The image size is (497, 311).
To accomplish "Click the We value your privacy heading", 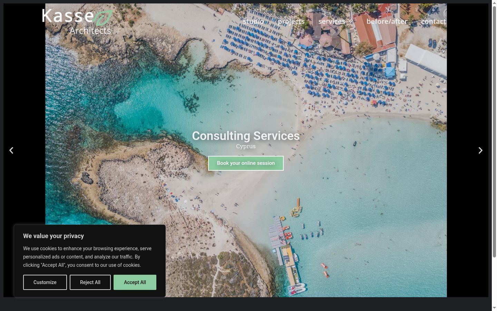I will pyautogui.click(x=53, y=236).
